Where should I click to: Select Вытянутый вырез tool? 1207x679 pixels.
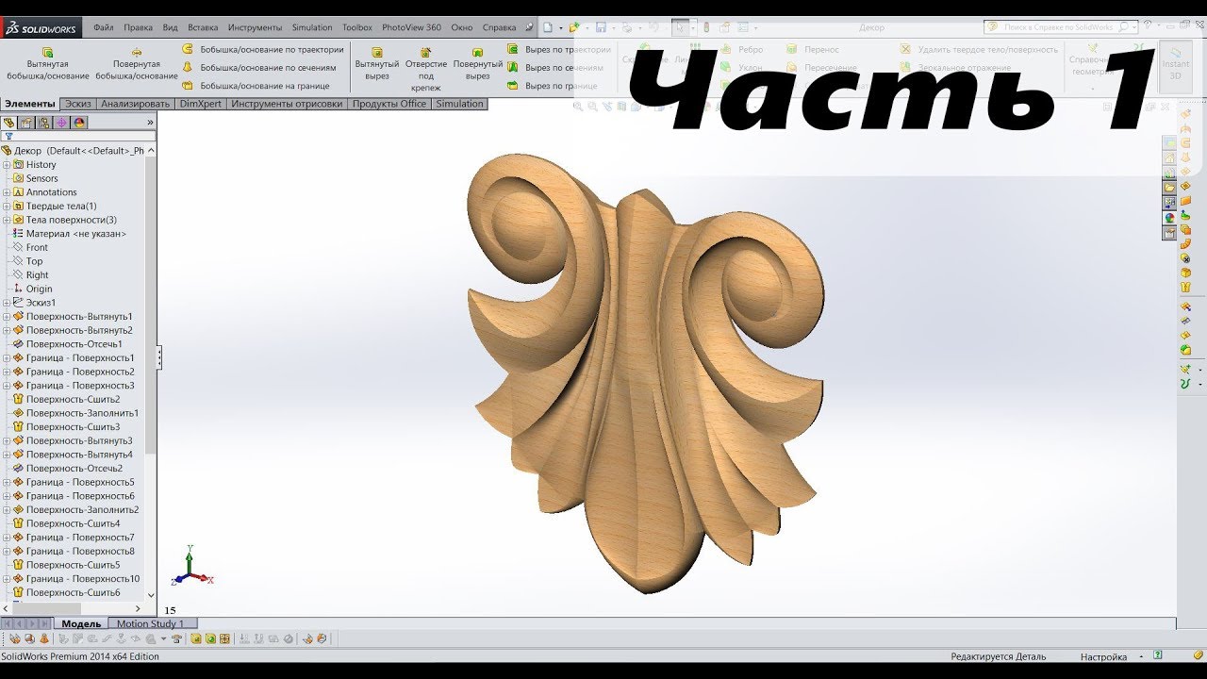(x=377, y=62)
